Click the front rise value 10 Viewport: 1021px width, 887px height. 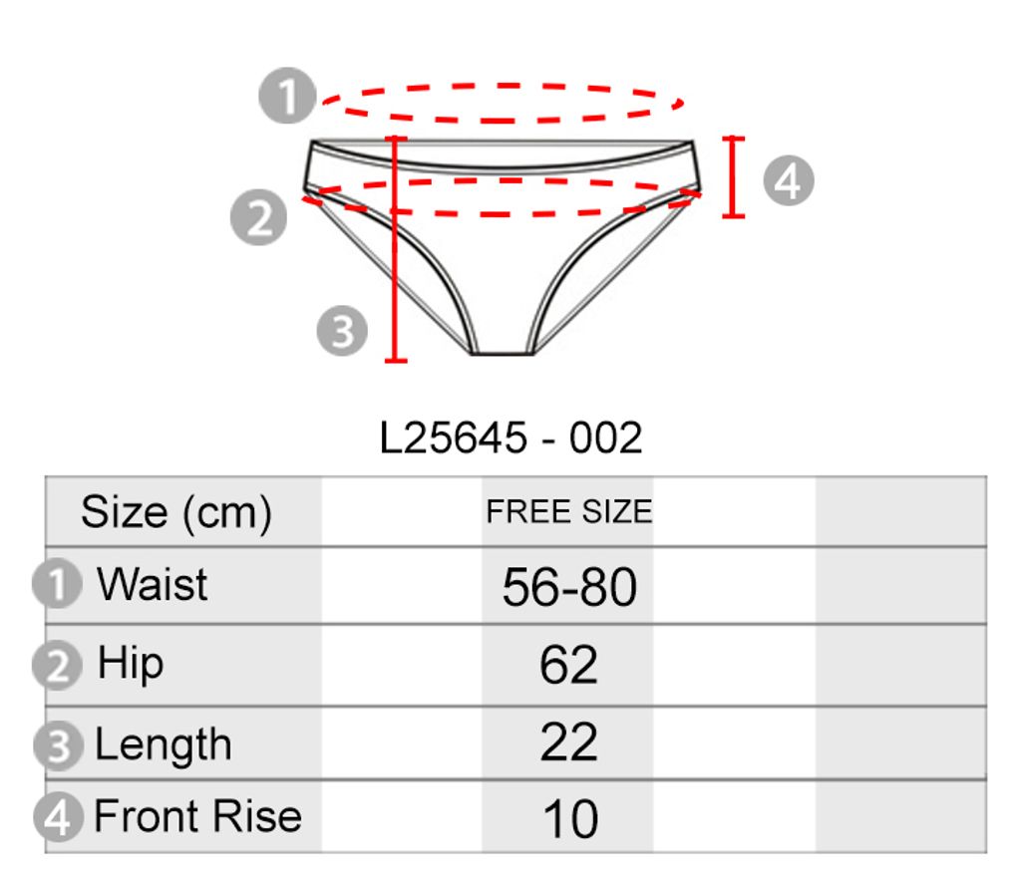point(569,819)
